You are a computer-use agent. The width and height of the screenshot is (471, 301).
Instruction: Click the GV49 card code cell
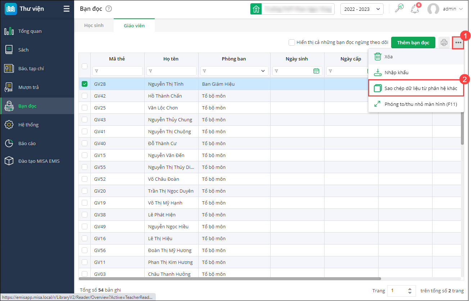click(117, 226)
